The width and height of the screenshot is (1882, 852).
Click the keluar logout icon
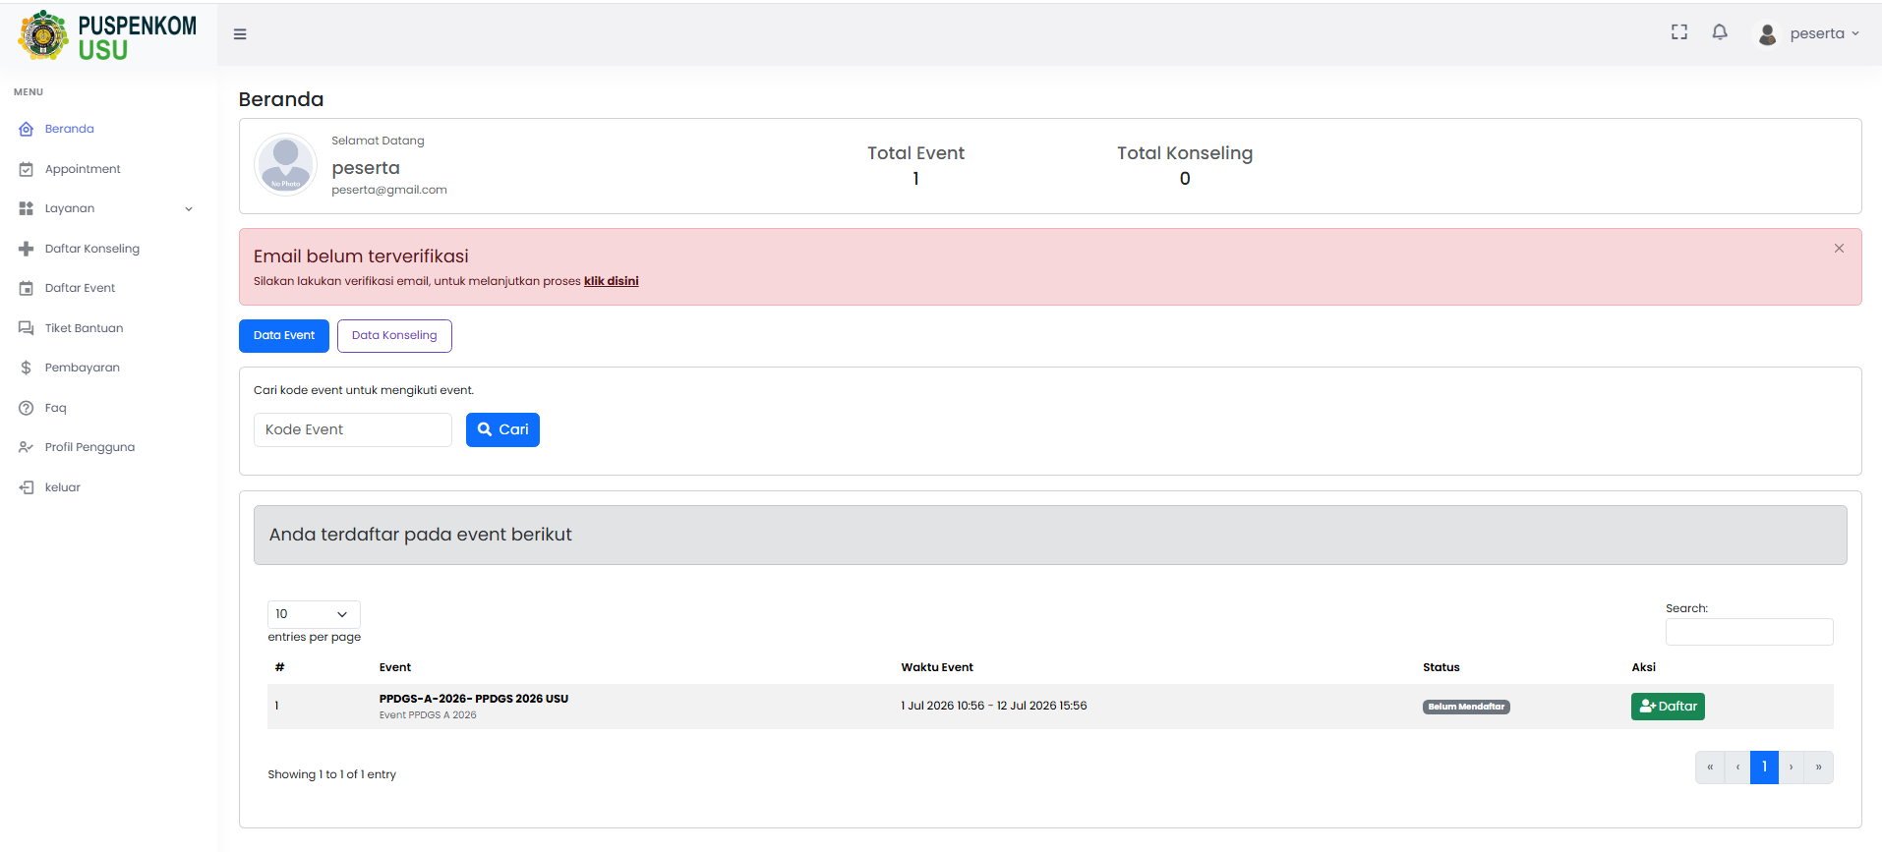coord(27,487)
